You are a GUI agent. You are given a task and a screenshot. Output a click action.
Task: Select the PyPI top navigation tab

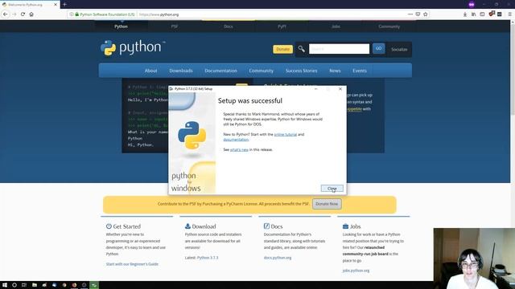[x=282, y=26]
